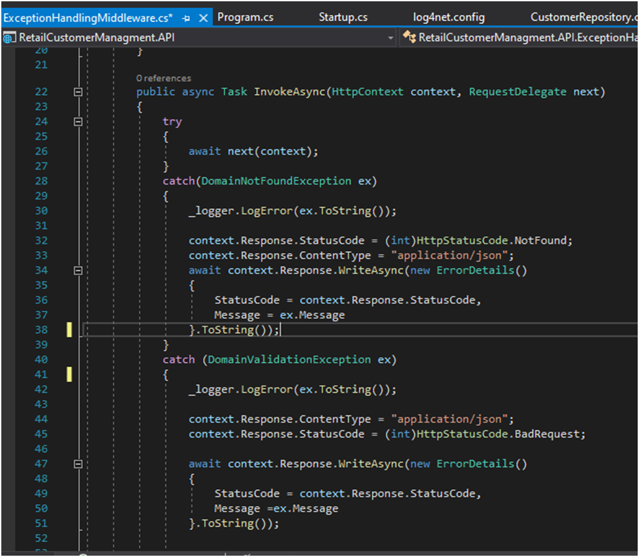Go to the CustomerRepository.cs tab

click(x=584, y=18)
